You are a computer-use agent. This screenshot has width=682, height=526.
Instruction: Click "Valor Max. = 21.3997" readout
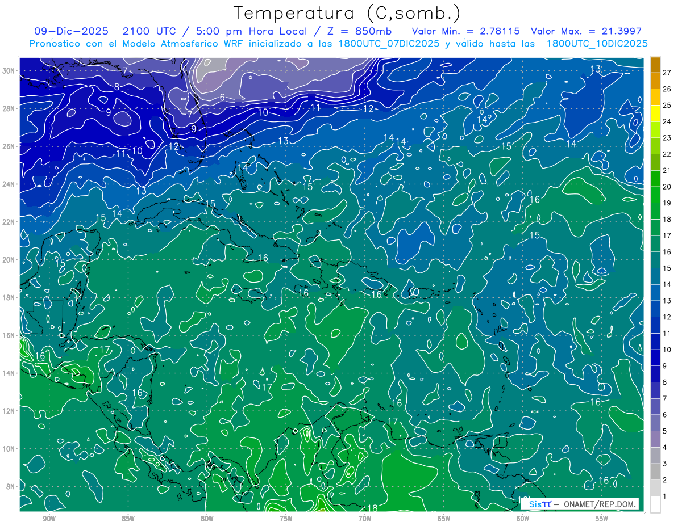[586, 31]
